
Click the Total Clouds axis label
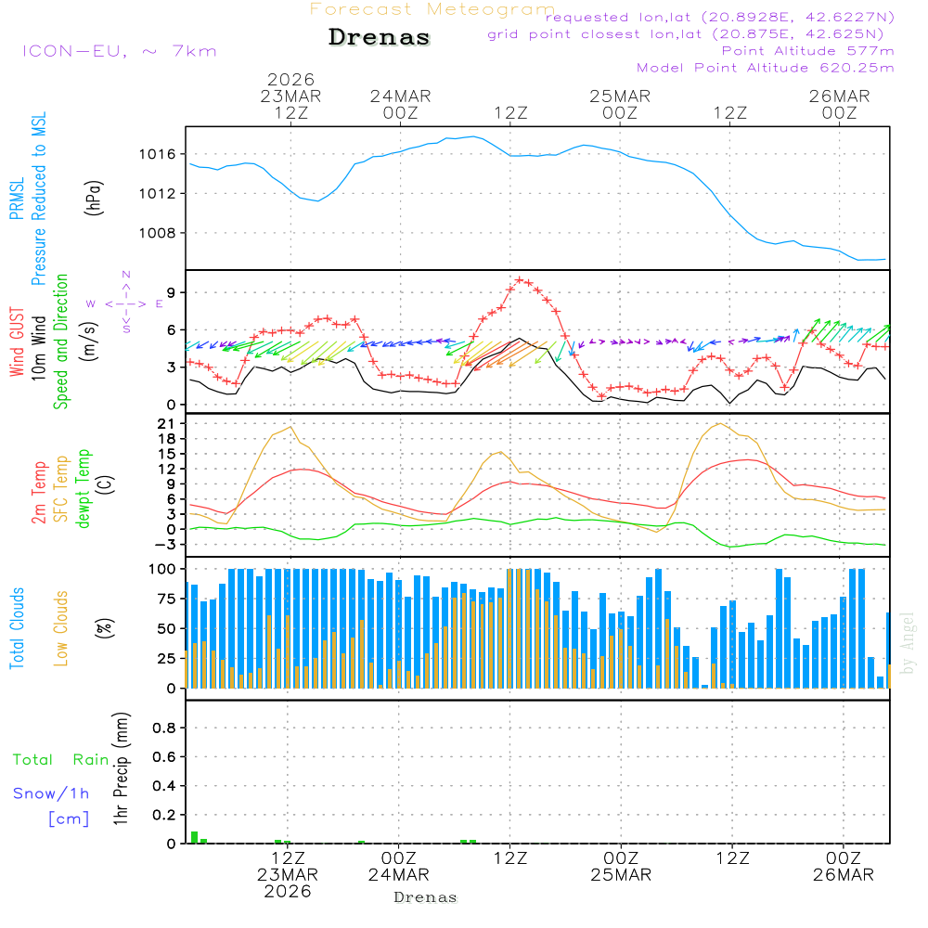tap(16, 628)
